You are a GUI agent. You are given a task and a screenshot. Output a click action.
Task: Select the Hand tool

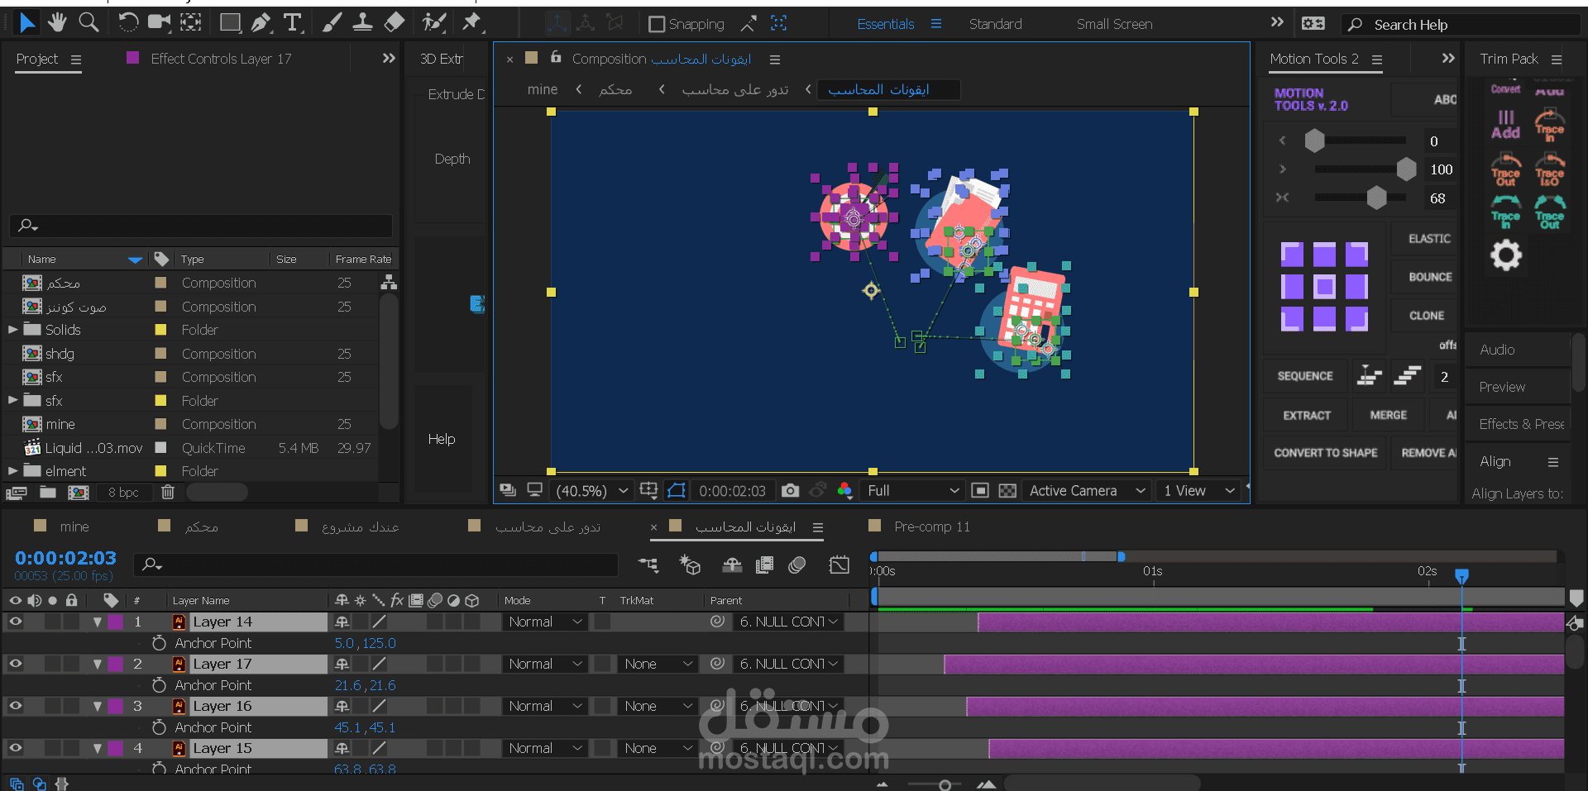coord(57,22)
